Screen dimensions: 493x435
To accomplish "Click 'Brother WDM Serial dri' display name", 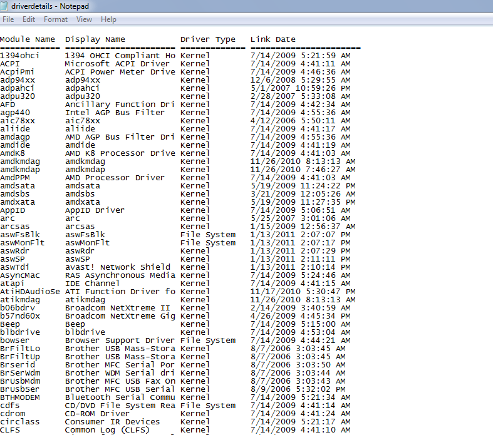I will tap(120, 374).
